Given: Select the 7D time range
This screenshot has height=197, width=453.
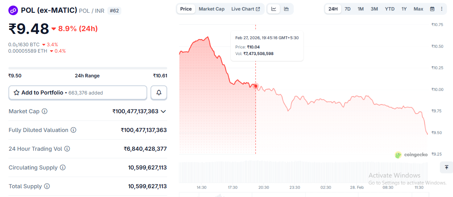Looking at the screenshot, I should (x=348, y=9).
